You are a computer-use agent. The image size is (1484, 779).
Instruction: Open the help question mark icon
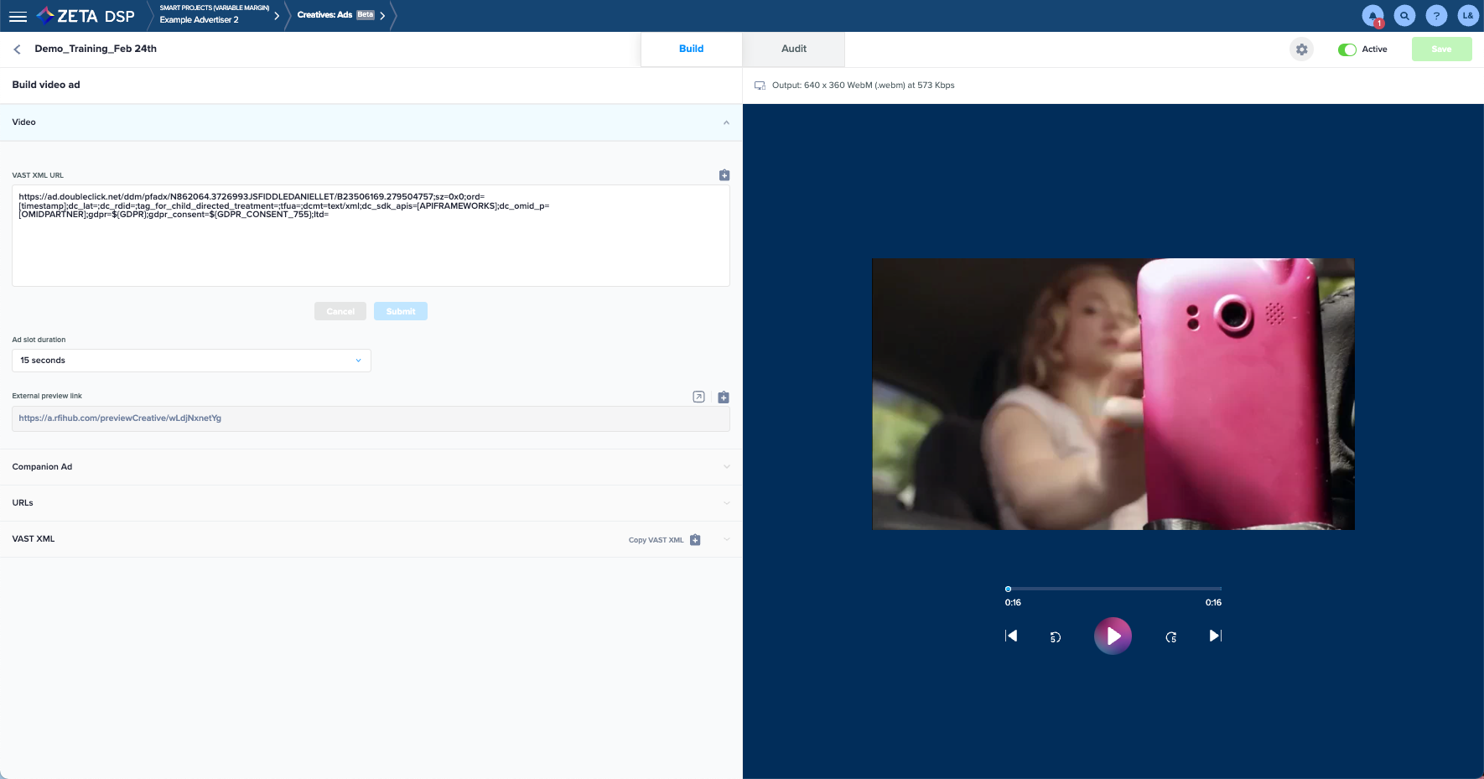tap(1436, 16)
